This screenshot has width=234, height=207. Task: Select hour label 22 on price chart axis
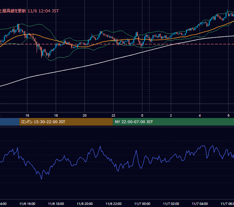(x=114, y=116)
